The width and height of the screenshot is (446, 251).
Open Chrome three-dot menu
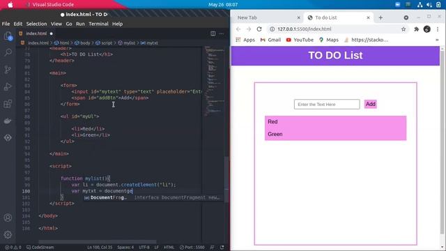[438, 29]
